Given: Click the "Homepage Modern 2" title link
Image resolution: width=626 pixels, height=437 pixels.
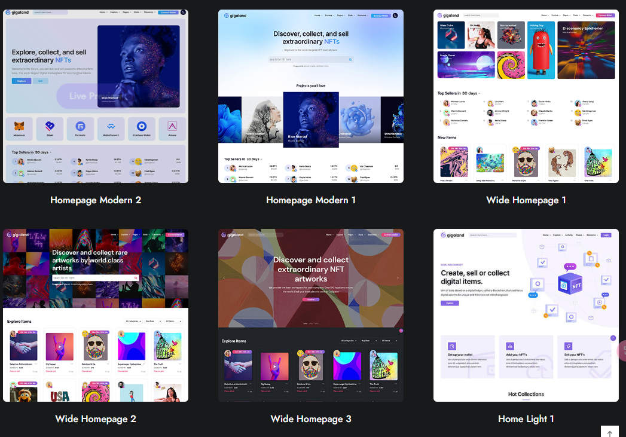Looking at the screenshot, I should point(96,200).
